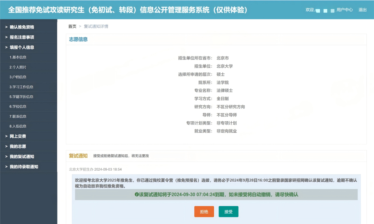The image size is (374, 224).
Task: Select 3.学习工作信息 sidebar item
Action: coord(21,87)
